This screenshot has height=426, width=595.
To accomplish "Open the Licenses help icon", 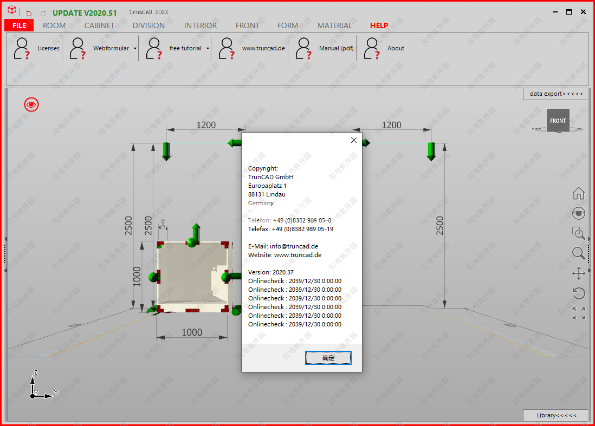I will click(x=22, y=49).
